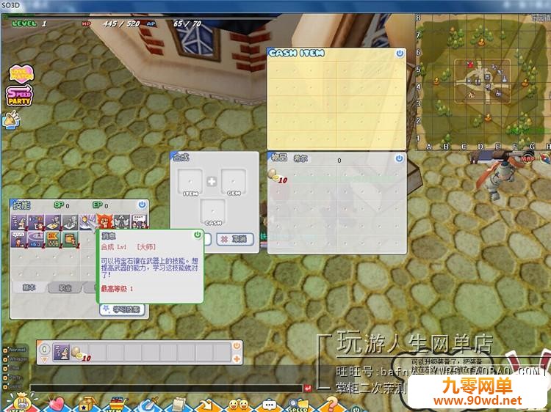This screenshot has width=551, height=412.
Task: Click the town area on the minimap
Action: [483, 81]
